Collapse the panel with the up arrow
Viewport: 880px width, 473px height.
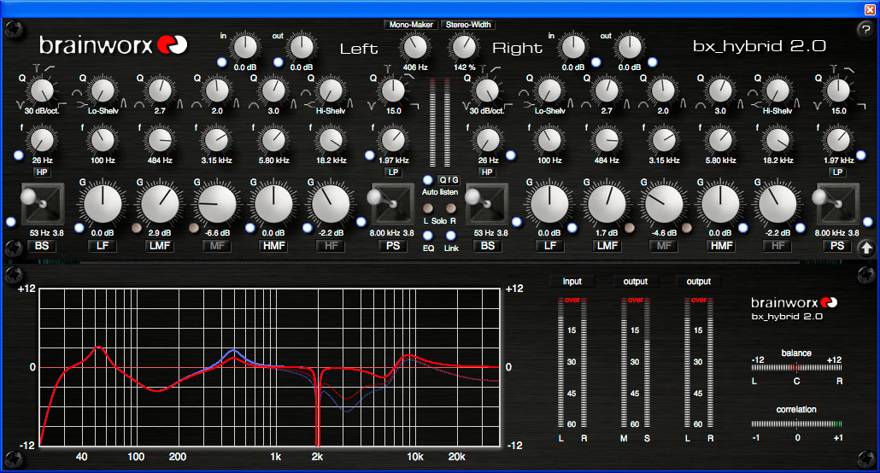point(866,247)
